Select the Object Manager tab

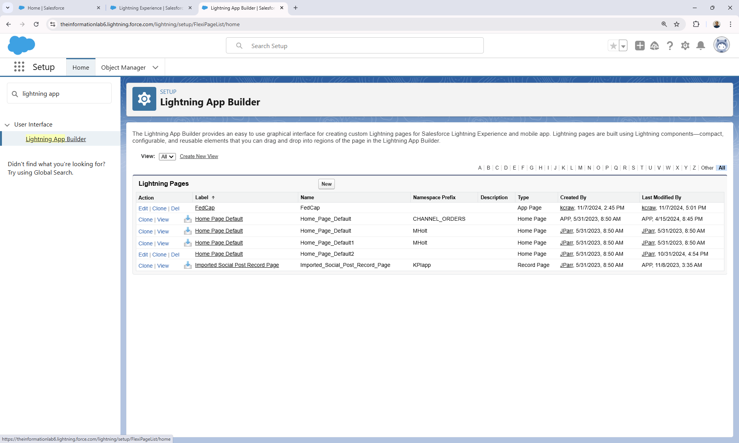point(123,67)
